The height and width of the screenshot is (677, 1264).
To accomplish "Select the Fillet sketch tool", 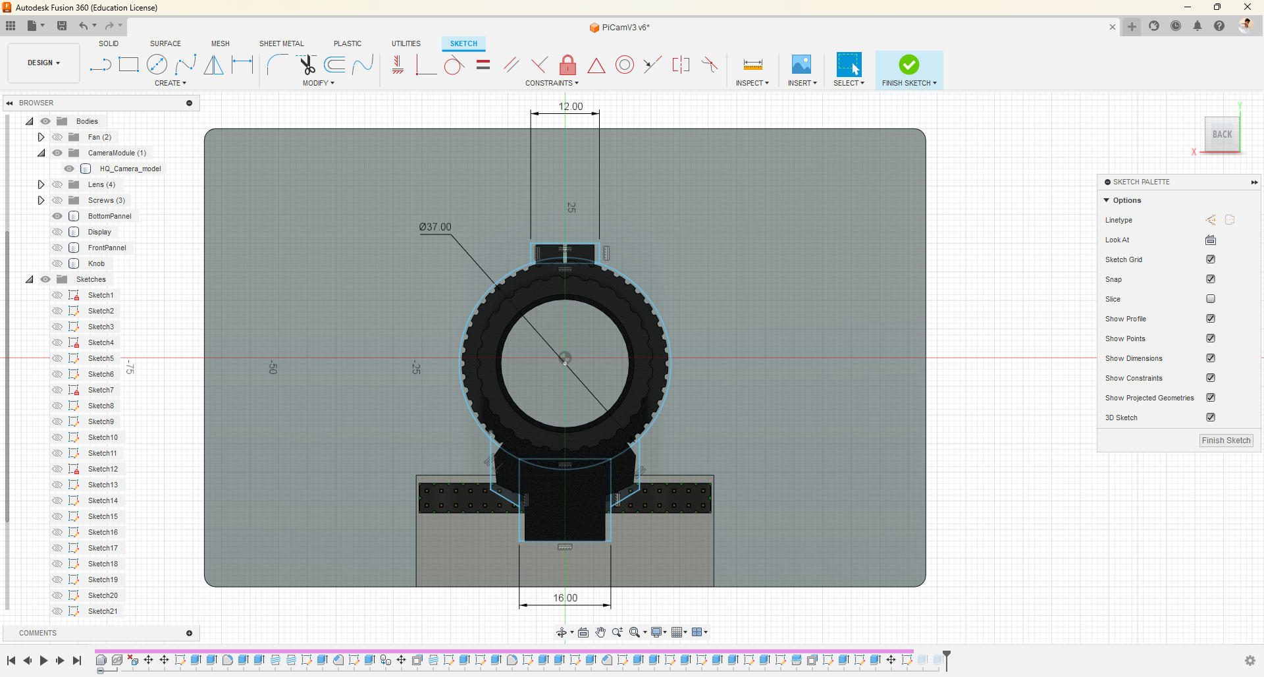I will [276, 65].
